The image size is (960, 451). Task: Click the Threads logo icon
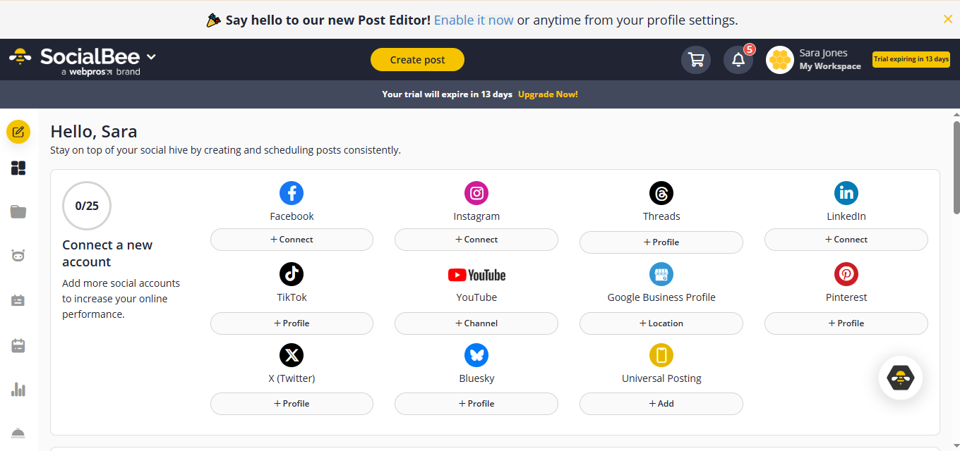[x=661, y=193]
